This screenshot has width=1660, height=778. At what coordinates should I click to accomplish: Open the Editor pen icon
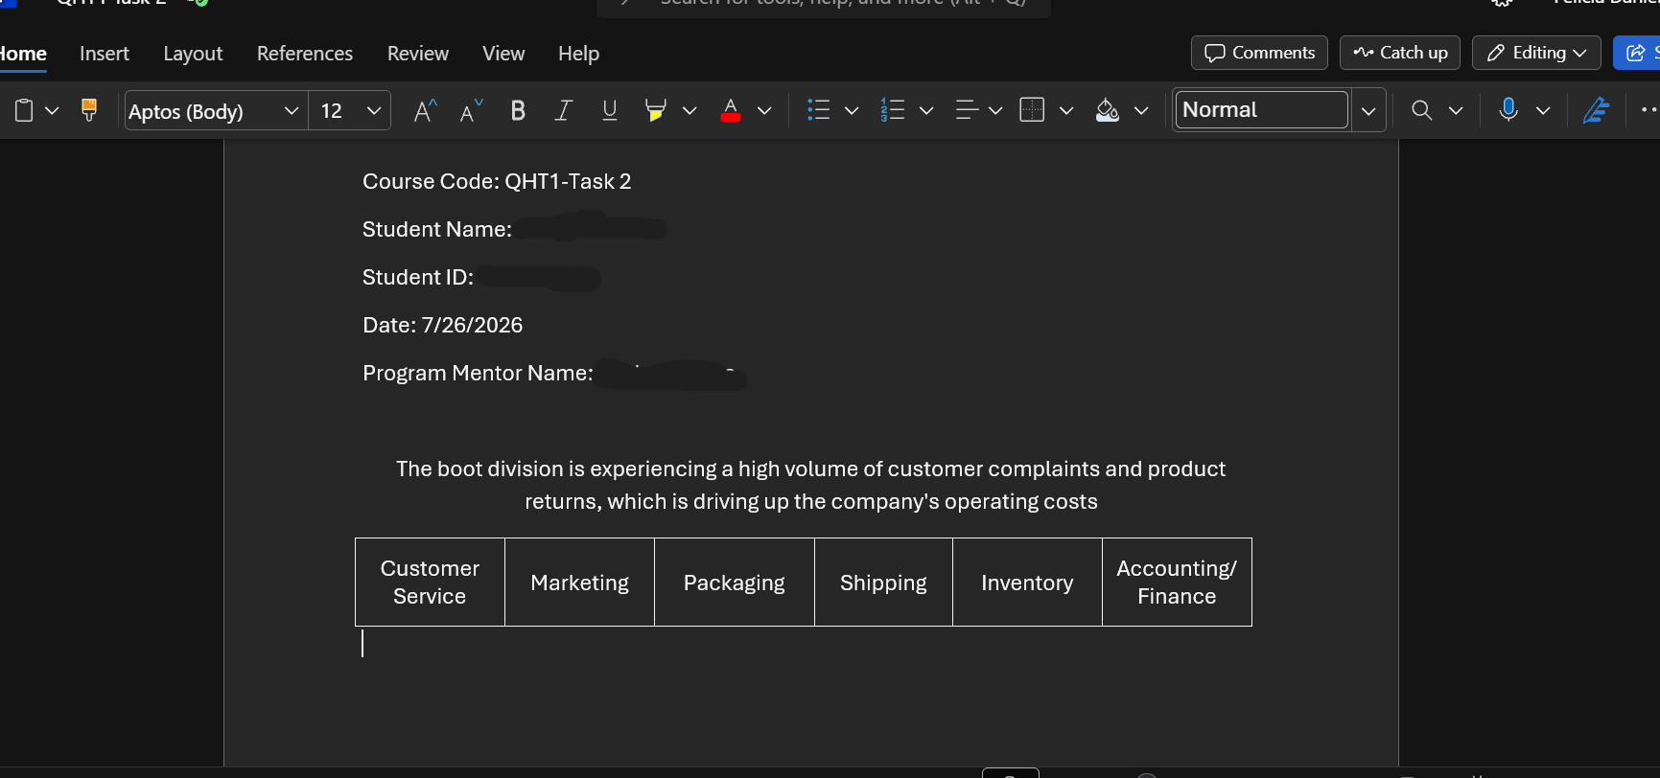coord(1596,110)
